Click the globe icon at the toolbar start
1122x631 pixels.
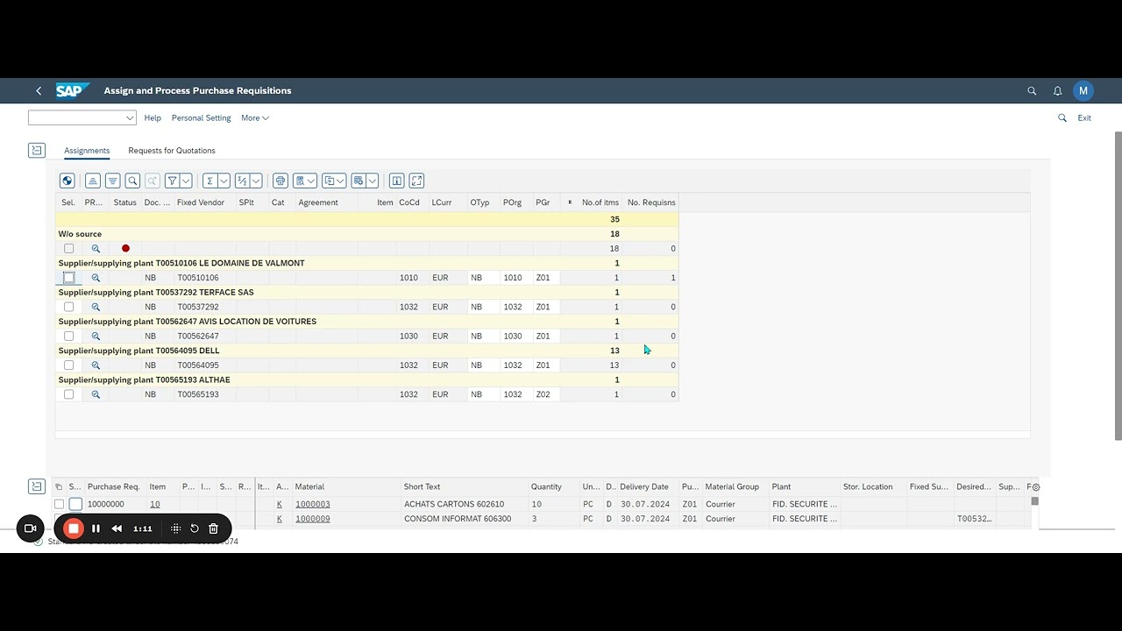67,181
